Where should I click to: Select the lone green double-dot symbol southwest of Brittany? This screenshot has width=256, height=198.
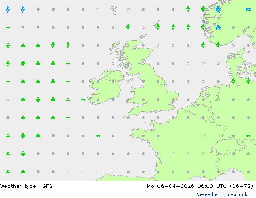click(98, 136)
